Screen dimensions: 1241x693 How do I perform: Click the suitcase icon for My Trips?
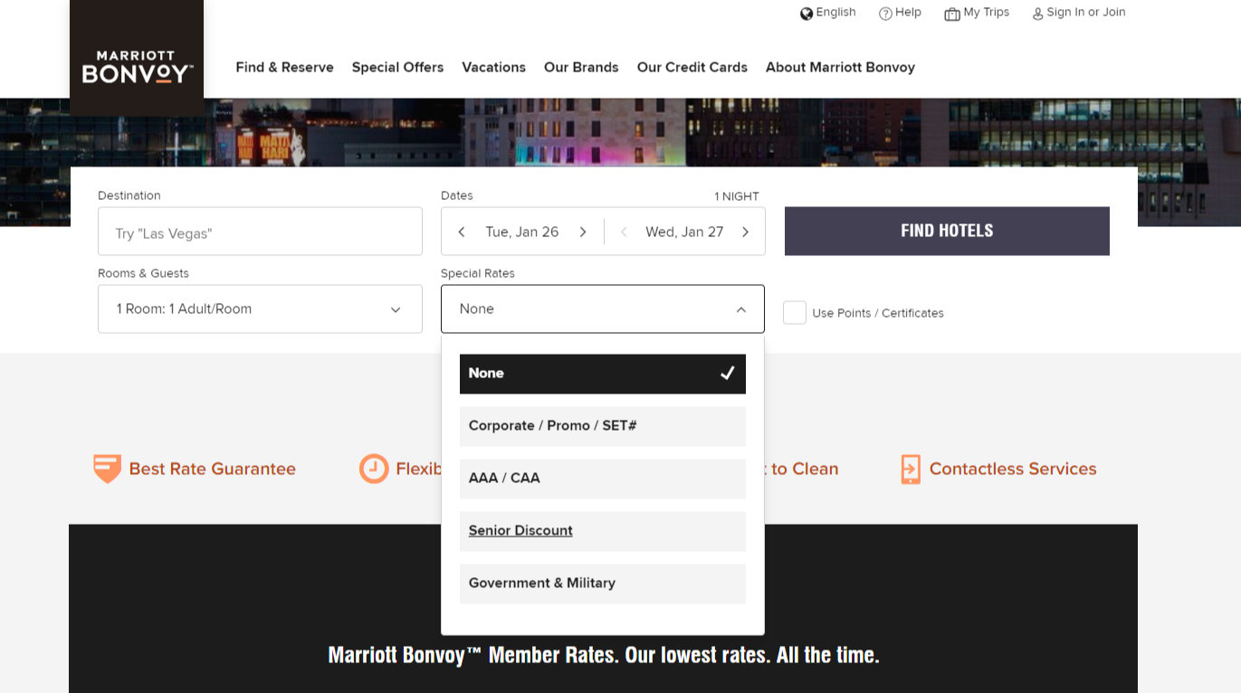click(x=952, y=14)
